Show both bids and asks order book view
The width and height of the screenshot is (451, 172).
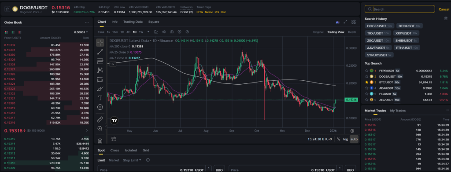6,32
